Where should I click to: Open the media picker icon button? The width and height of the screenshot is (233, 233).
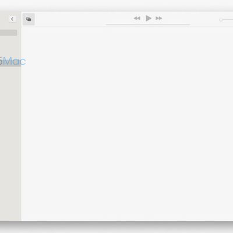coord(29,19)
